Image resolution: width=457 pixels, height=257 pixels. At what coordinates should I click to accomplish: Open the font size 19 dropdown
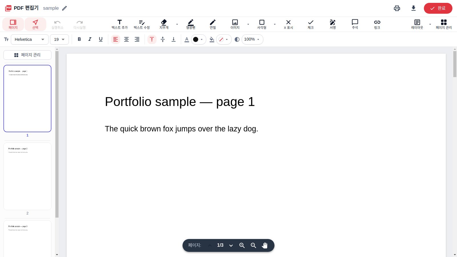pyautogui.click(x=59, y=39)
